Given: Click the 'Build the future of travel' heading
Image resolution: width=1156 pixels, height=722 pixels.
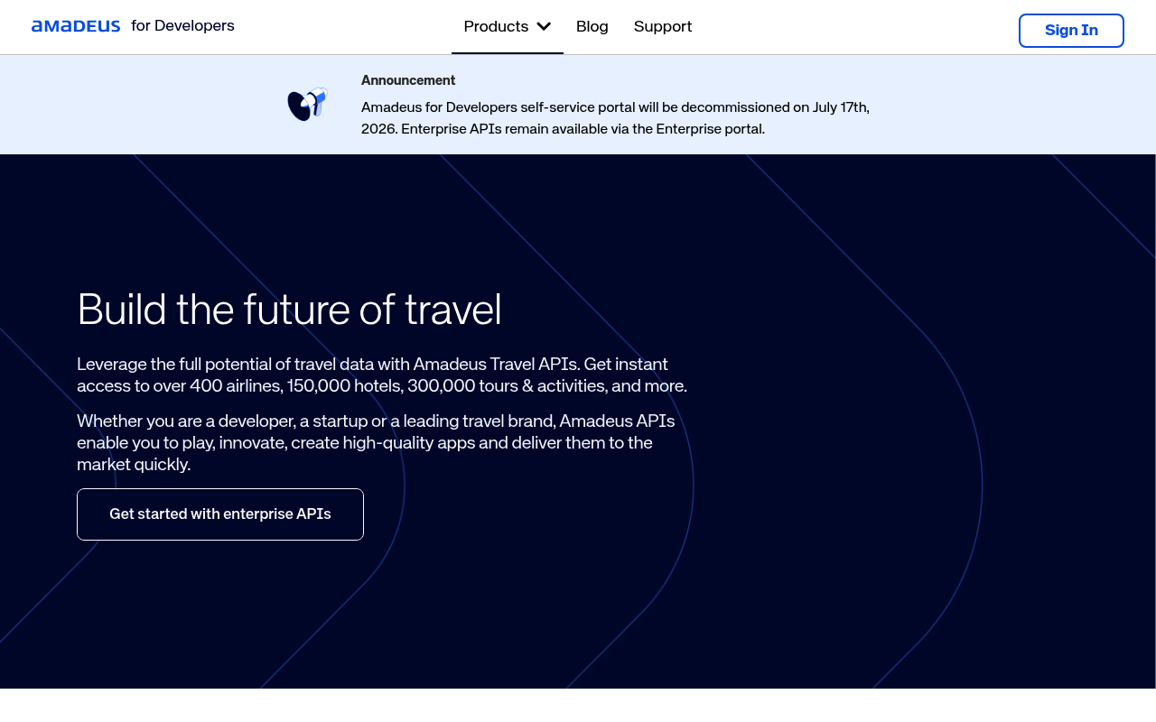Looking at the screenshot, I should pos(289,310).
